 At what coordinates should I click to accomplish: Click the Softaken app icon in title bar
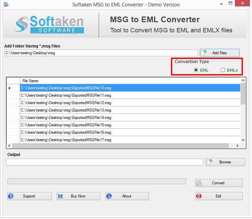(x=6, y=4)
